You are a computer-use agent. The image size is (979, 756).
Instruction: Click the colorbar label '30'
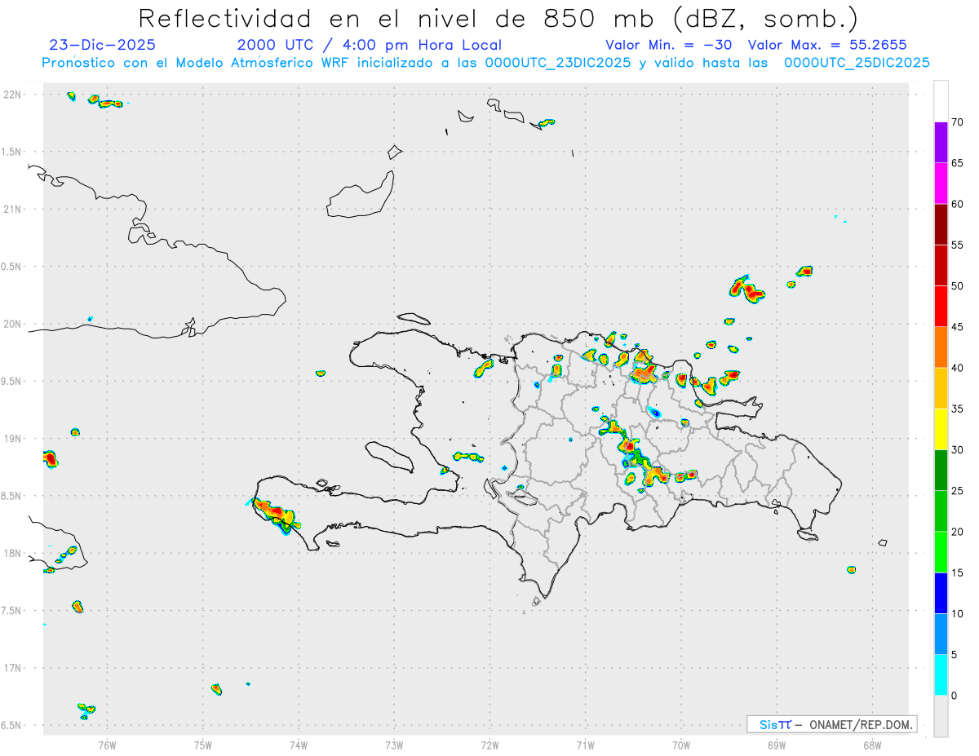(957, 450)
